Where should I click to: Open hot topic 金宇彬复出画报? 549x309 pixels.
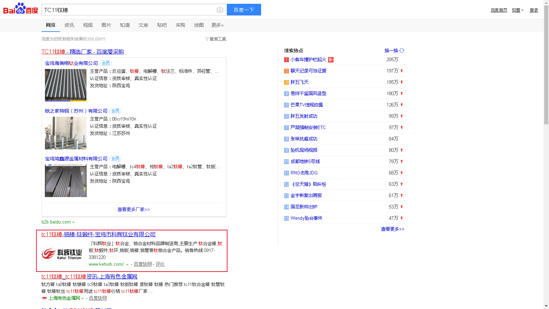point(306,195)
